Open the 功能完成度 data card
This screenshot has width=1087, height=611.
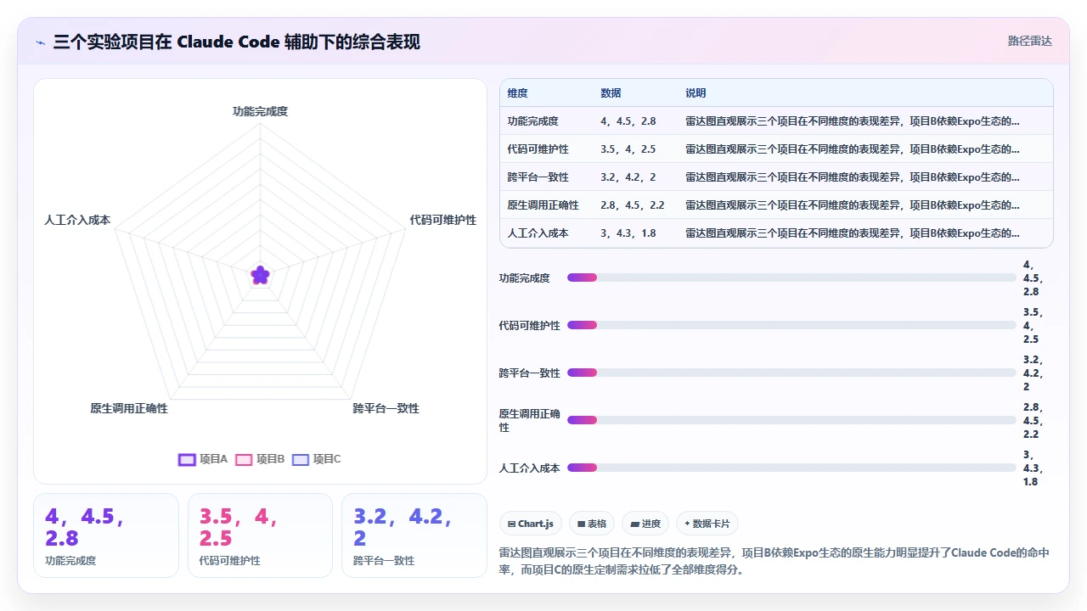pyautogui.click(x=106, y=535)
